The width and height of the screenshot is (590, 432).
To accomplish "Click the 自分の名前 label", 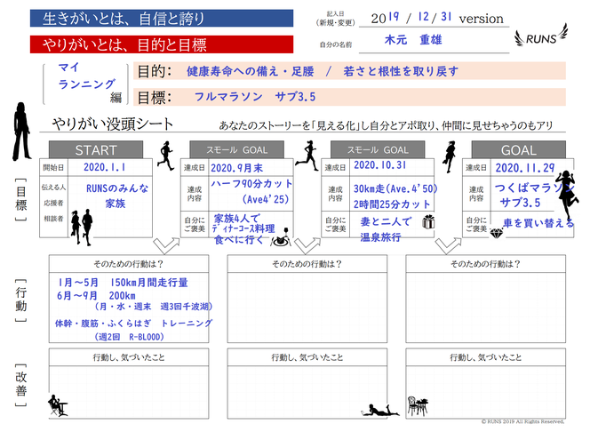I will pyautogui.click(x=336, y=44).
